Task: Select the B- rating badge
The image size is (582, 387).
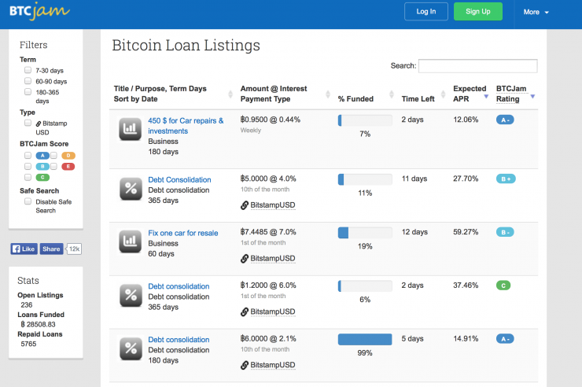Action: (505, 232)
